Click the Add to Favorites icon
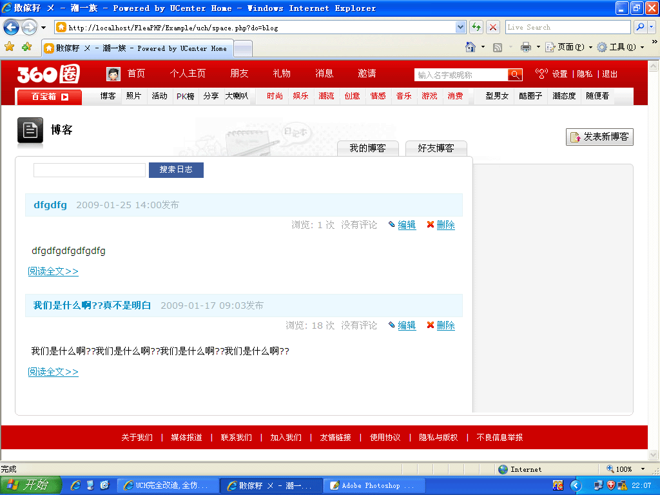Screen dimensions: 660x495 (26, 46)
